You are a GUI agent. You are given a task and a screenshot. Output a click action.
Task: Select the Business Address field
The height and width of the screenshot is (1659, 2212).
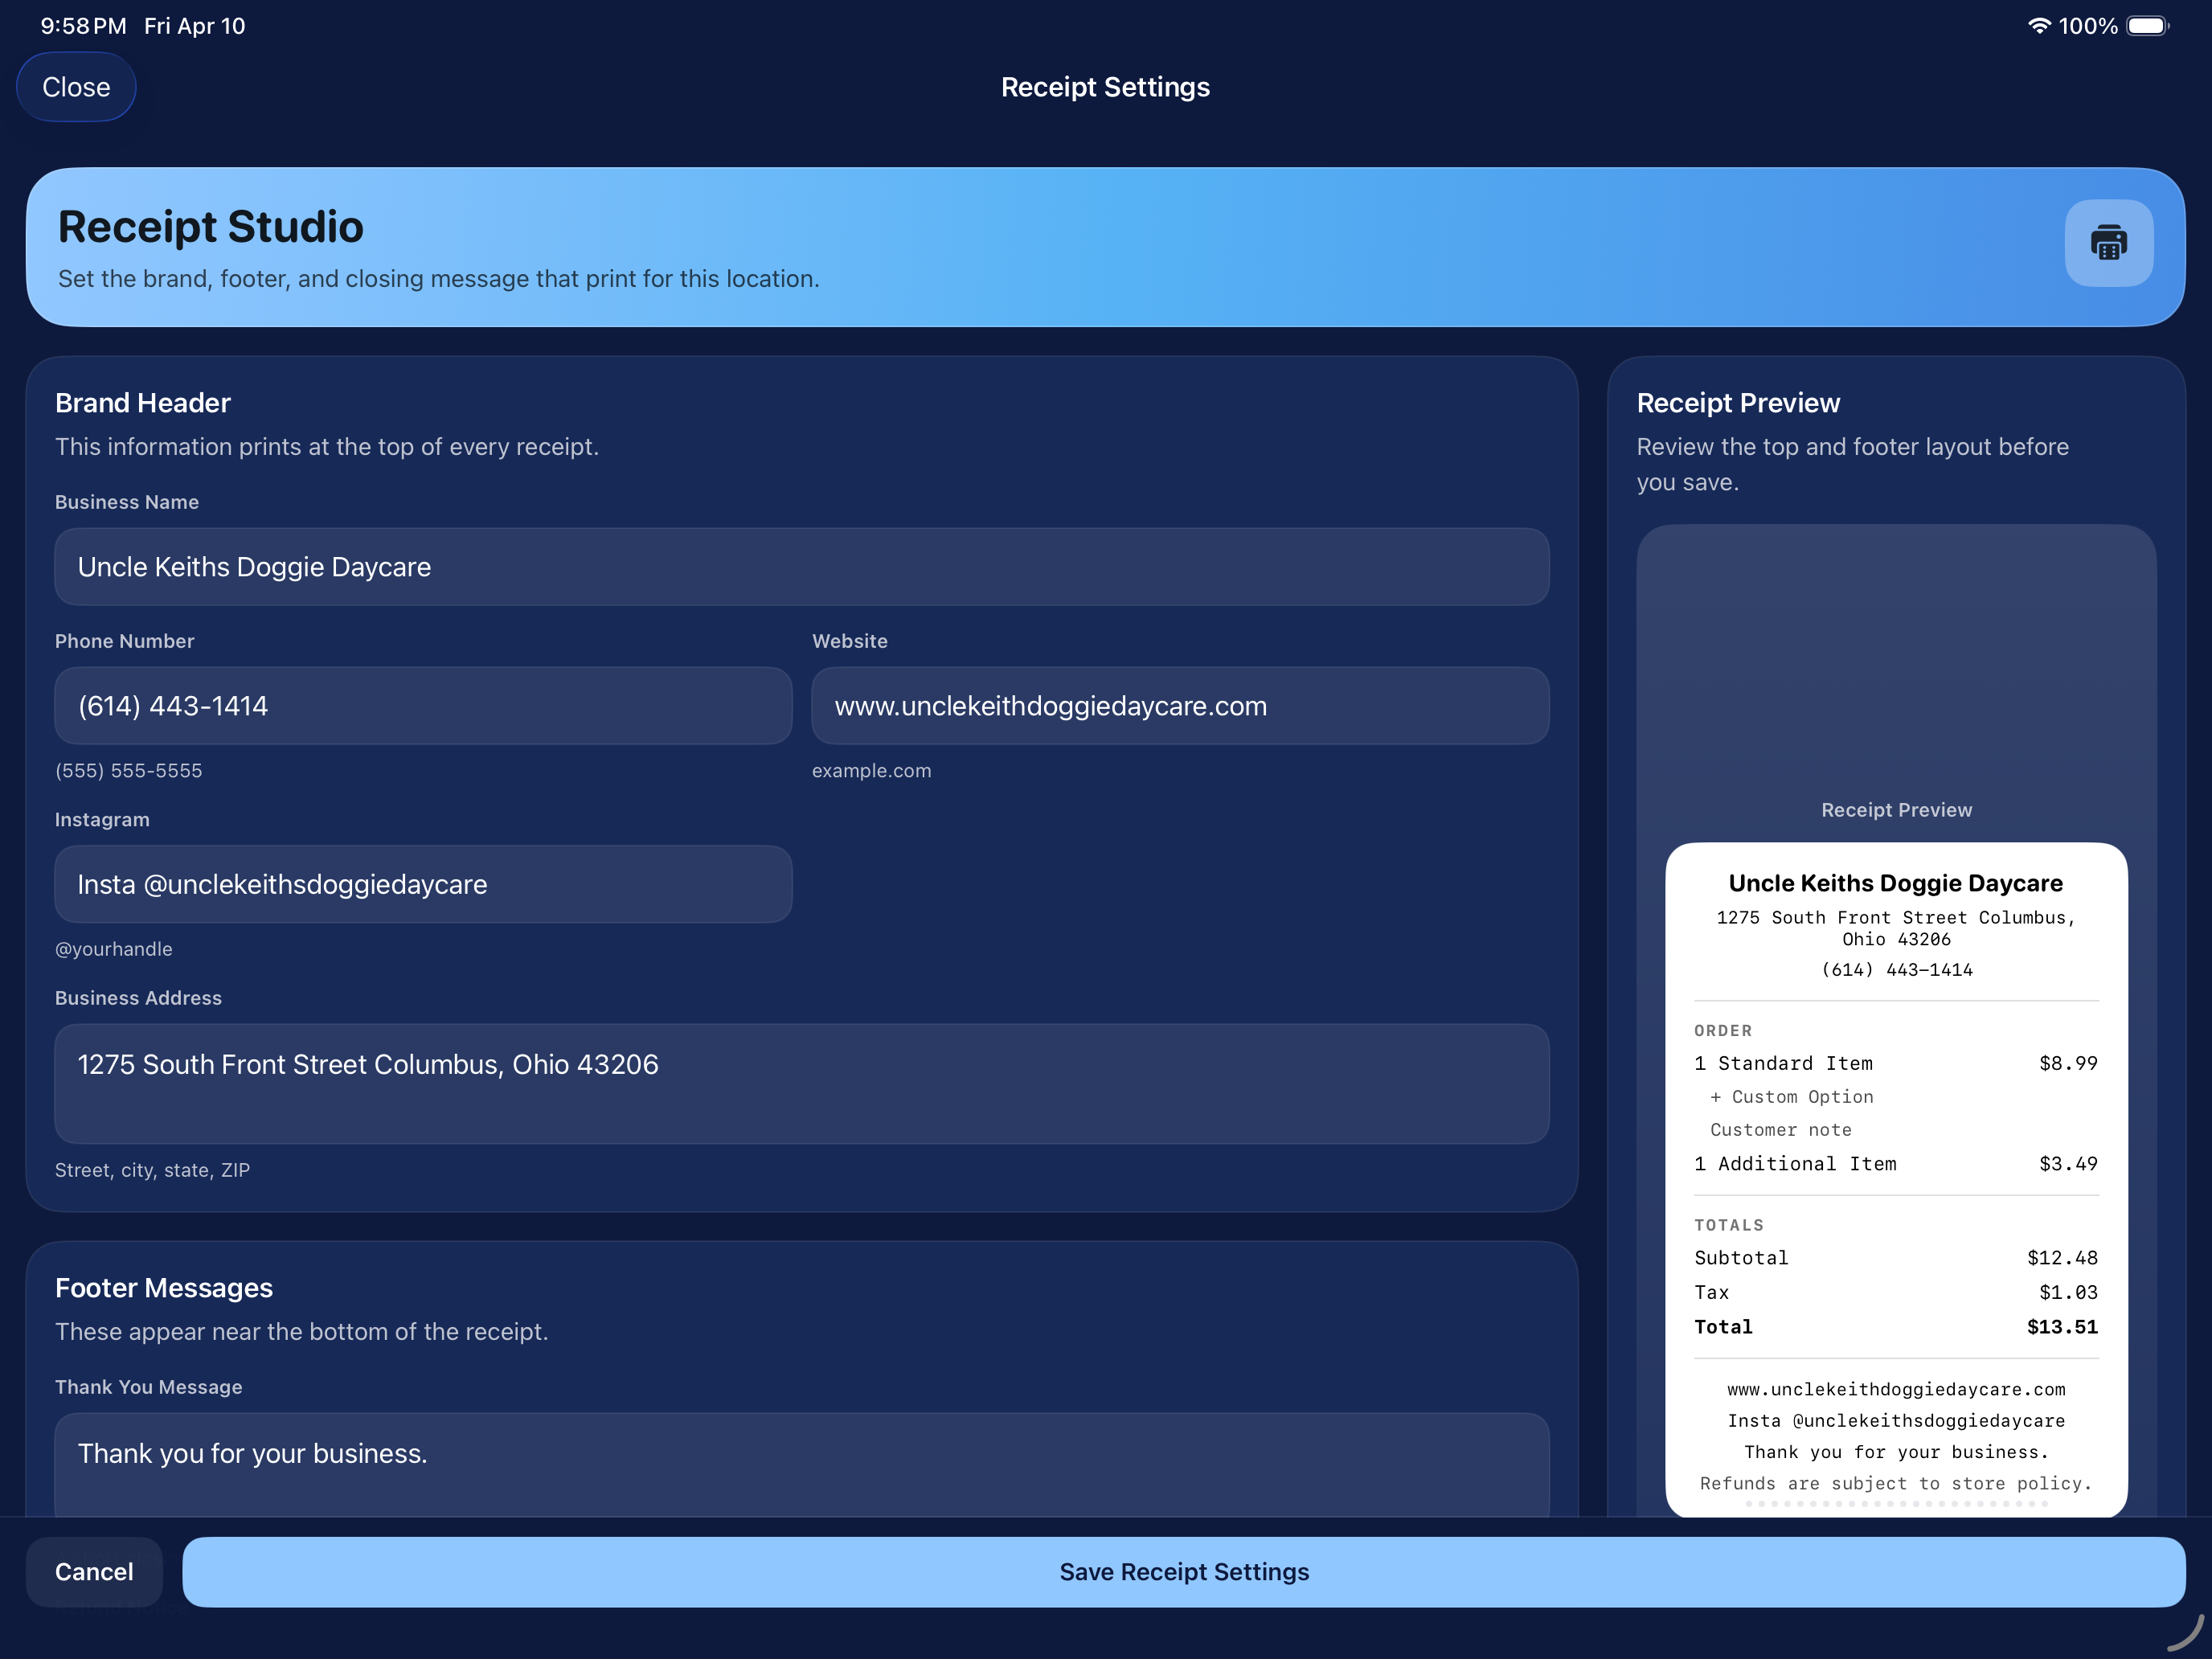tap(800, 1084)
